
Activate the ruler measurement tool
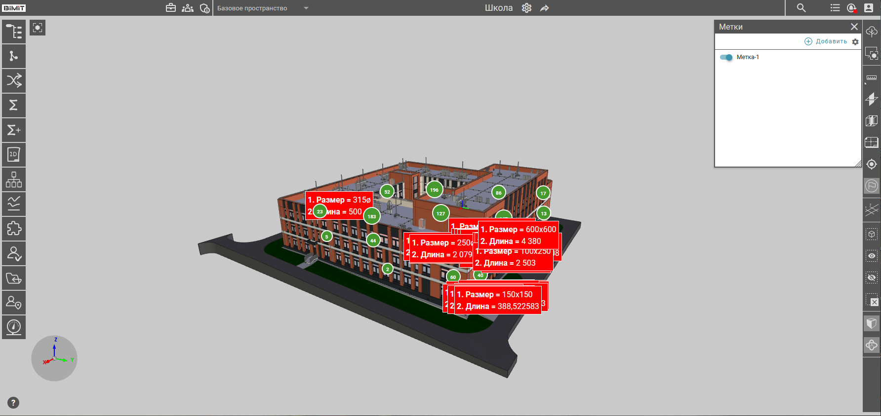pyautogui.click(x=872, y=78)
